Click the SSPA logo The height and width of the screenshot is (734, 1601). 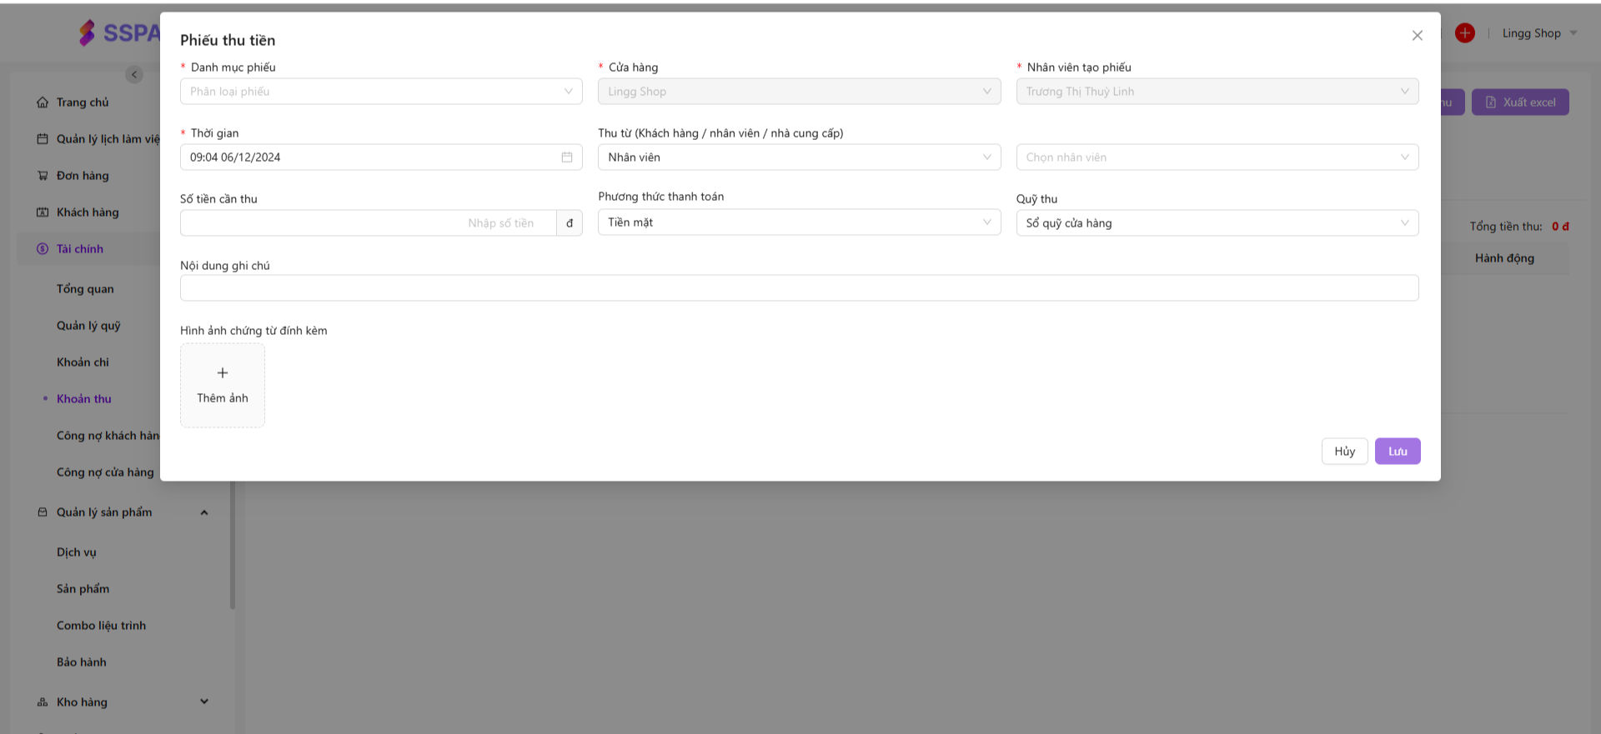point(118,33)
